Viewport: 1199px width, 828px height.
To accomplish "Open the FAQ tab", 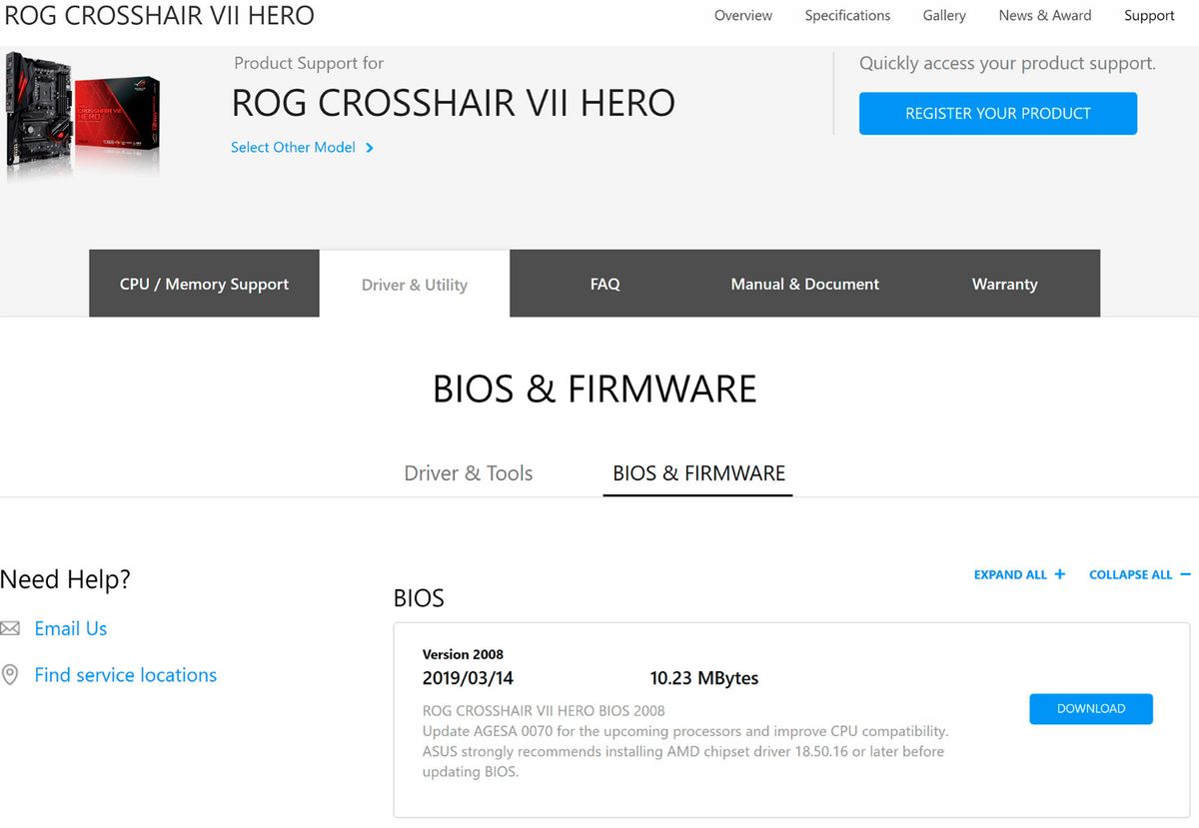I will 605,284.
